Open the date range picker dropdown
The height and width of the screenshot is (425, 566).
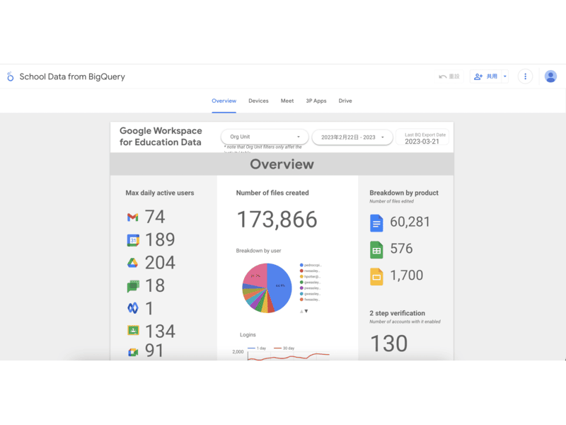352,137
